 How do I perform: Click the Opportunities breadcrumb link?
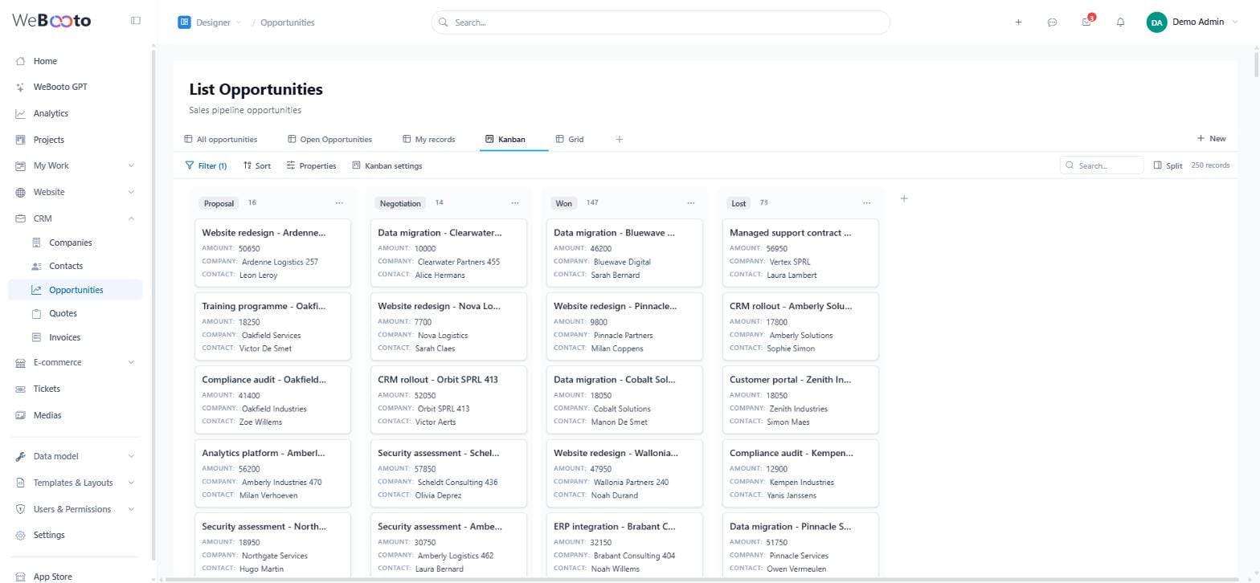(x=288, y=22)
